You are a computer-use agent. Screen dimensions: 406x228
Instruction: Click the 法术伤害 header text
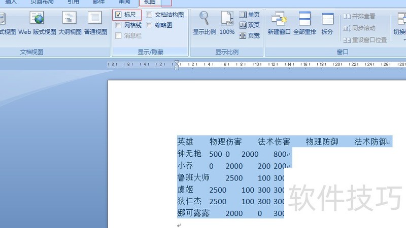point(274,142)
